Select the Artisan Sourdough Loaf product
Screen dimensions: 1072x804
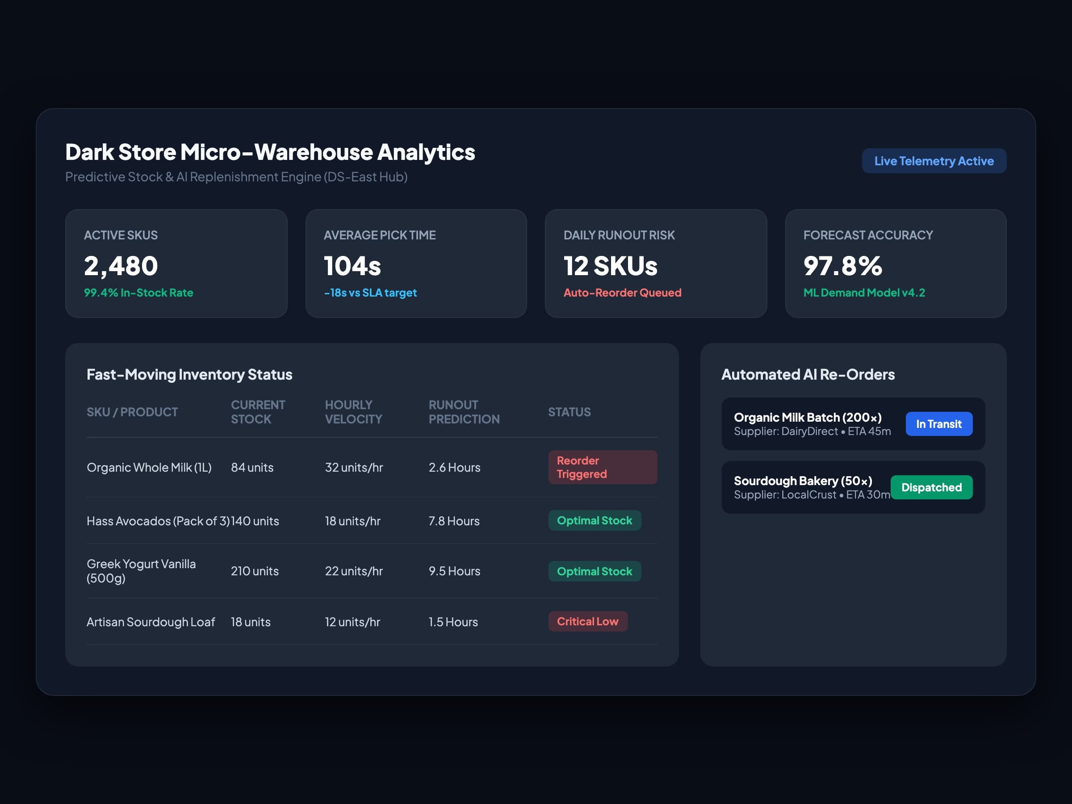pos(151,622)
